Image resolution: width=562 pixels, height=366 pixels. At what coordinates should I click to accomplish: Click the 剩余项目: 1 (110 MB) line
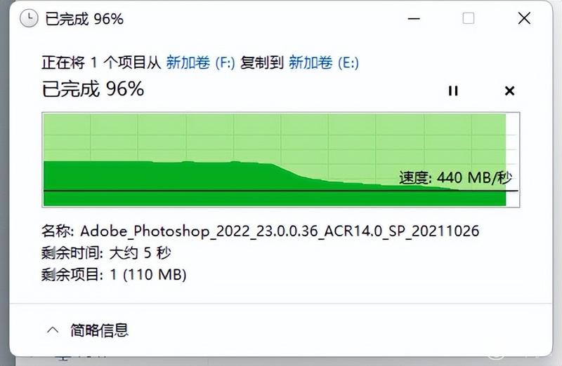[x=114, y=275]
